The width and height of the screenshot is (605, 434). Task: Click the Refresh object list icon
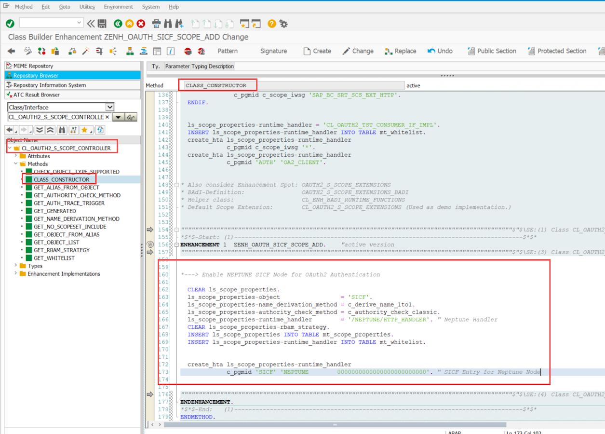(x=100, y=130)
